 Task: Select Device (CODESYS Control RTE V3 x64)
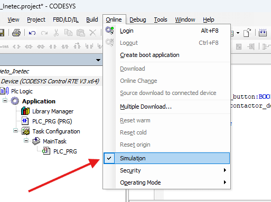[x=50, y=81]
